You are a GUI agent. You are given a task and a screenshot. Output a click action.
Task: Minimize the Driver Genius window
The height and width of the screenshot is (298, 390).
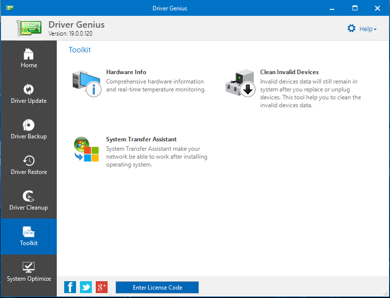pyautogui.click(x=332, y=8)
